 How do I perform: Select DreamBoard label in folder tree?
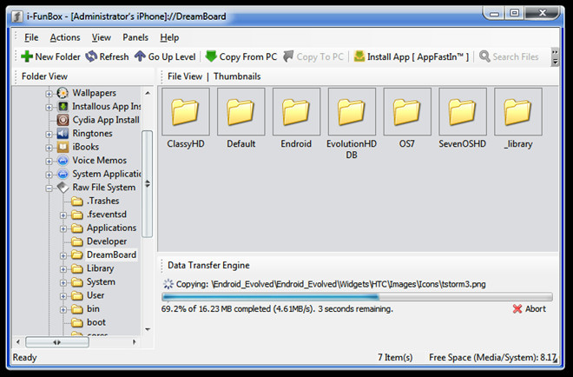coord(111,255)
